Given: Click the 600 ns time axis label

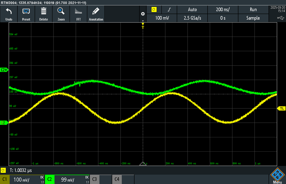Looking at the screenshot, I should click(x=214, y=163).
